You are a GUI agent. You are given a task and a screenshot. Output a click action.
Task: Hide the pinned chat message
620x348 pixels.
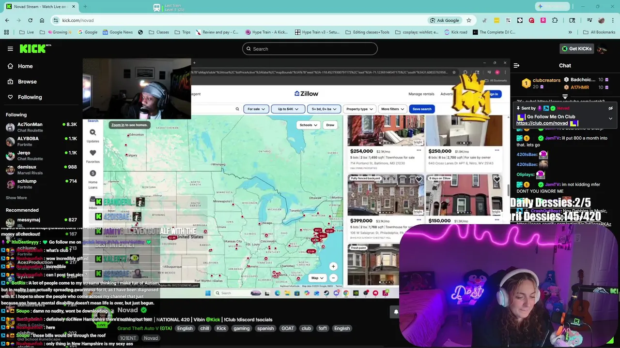coord(610,108)
